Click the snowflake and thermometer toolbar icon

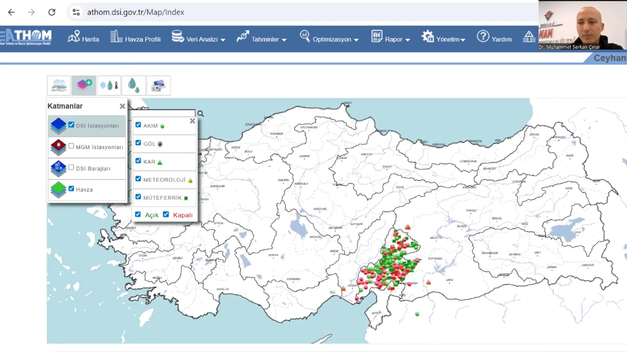pyautogui.click(x=109, y=85)
